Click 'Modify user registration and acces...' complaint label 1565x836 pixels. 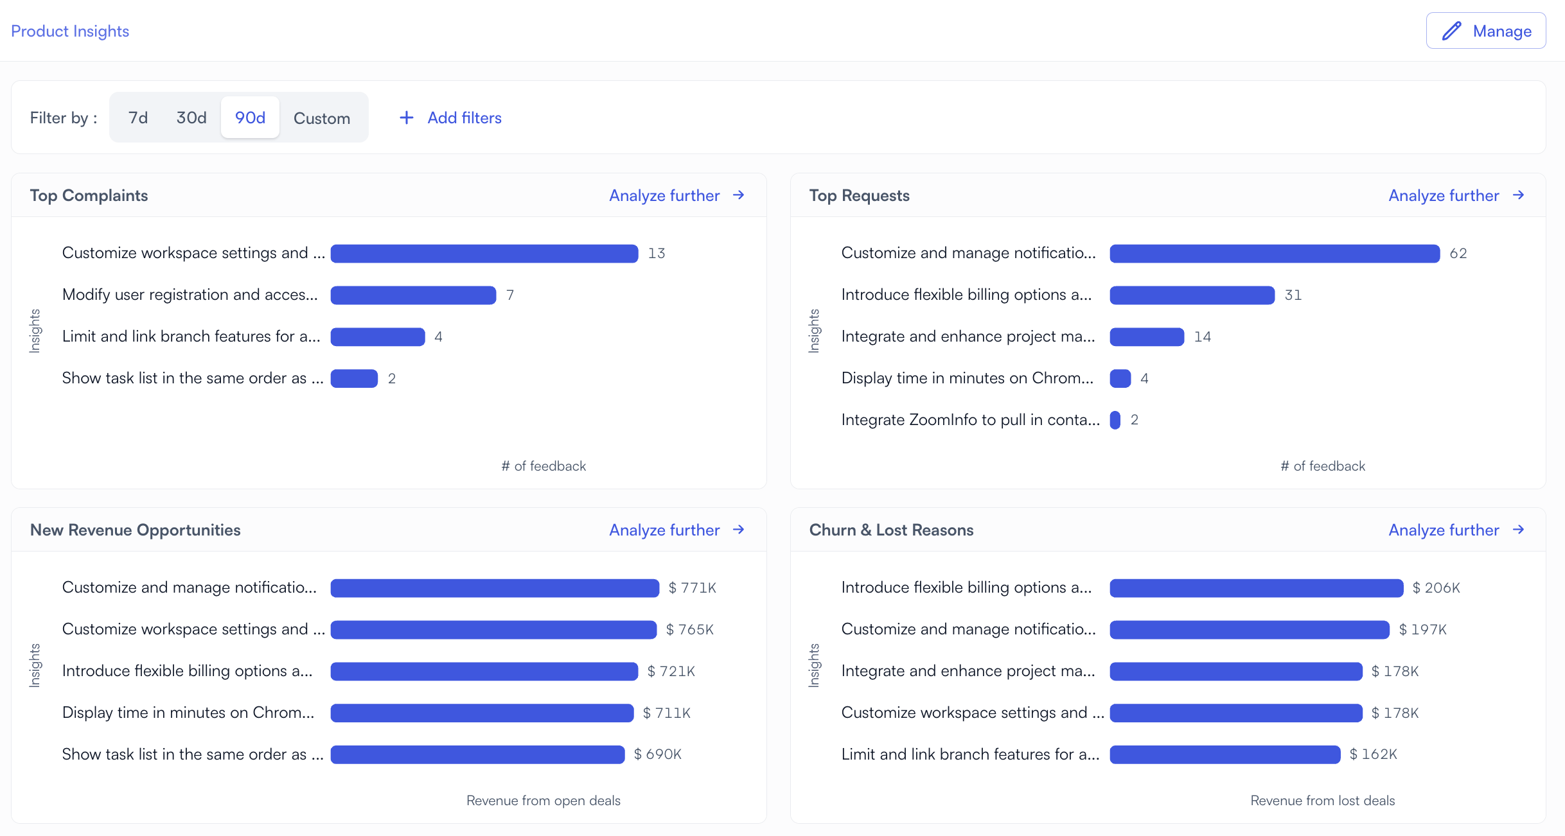click(x=190, y=294)
